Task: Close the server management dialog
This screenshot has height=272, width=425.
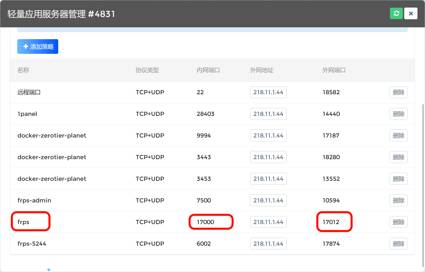Action: pos(411,13)
